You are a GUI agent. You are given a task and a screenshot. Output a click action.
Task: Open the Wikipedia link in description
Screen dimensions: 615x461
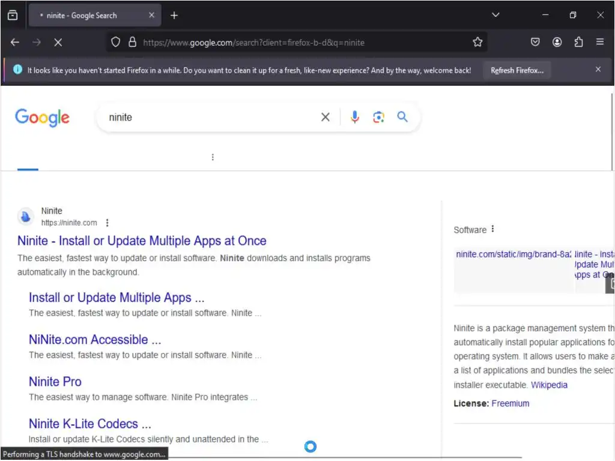click(x=549, y=385)
